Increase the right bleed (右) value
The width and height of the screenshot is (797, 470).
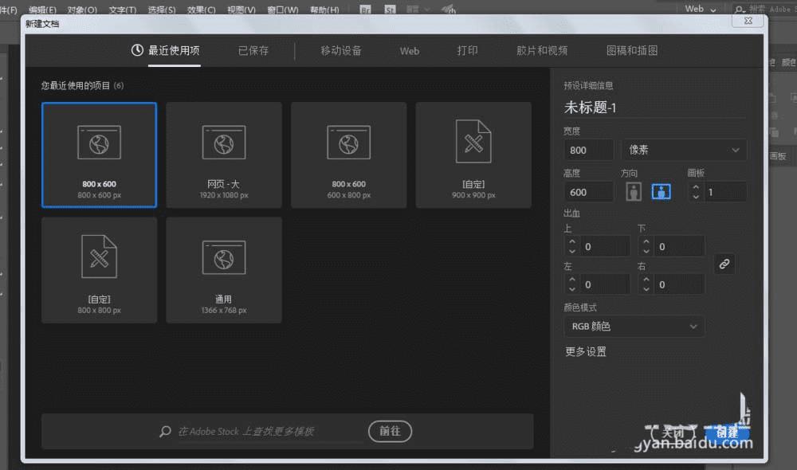click(646, 280)
